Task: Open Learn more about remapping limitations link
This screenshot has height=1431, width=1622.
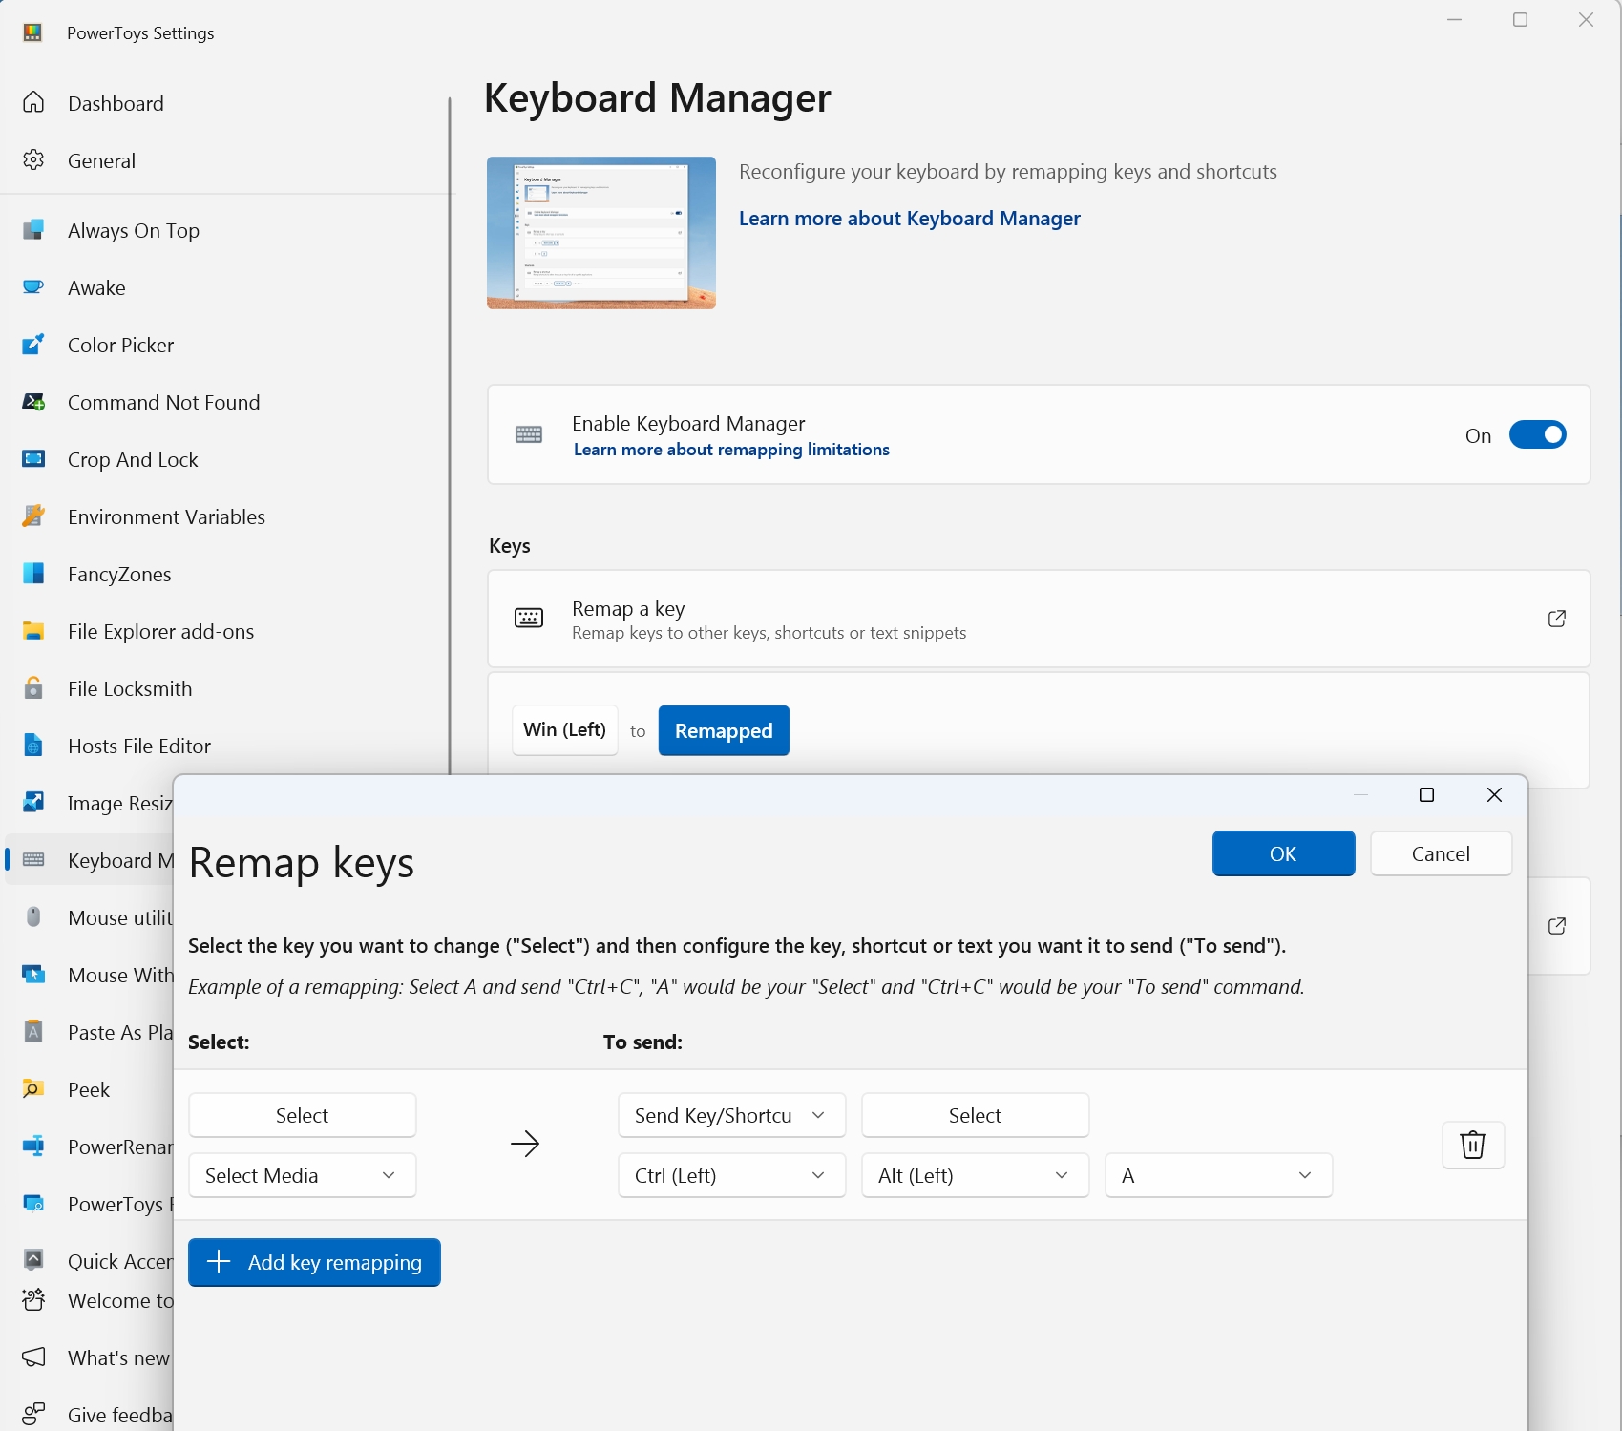Action: pyautogui.click(x=730, y=449)
